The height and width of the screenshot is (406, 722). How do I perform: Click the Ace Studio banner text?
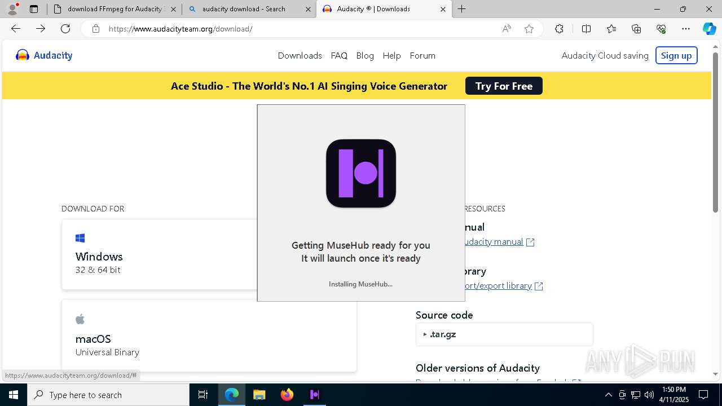point(309,86)
